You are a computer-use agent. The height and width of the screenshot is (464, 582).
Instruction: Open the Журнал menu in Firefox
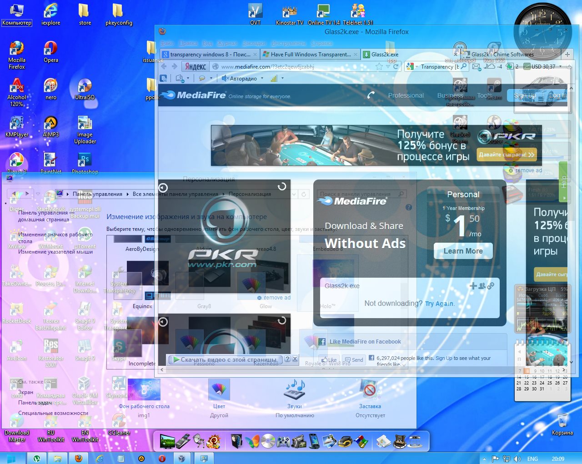point(227,43)
